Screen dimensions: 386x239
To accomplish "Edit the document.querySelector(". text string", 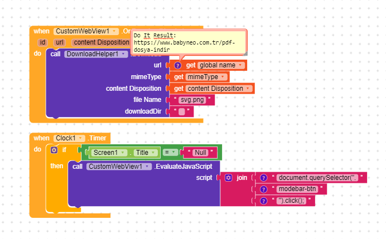I will [x=317, y=178].
